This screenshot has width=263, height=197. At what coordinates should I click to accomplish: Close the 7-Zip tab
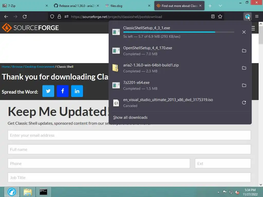(47, 6)
